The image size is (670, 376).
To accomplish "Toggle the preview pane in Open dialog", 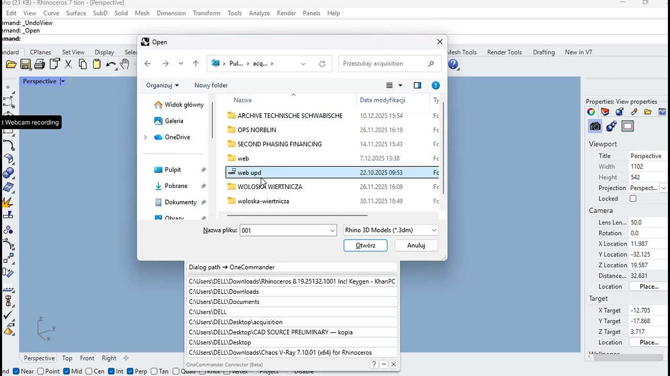I will [417, 86].
